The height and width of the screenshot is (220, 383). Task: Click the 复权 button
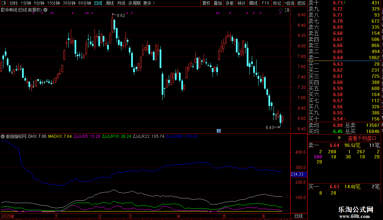pos(206,3)
